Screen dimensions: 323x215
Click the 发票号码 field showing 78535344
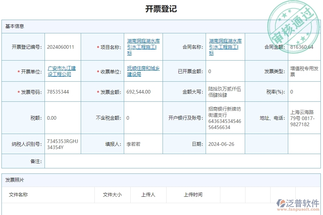58,92
